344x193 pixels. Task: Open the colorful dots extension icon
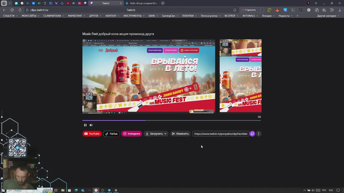[293, 10]
